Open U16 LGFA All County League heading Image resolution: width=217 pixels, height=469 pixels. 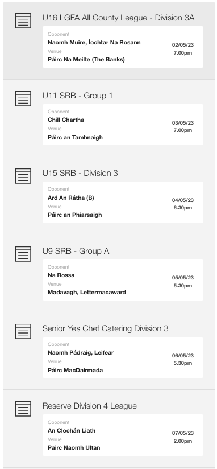click(118, 18)
